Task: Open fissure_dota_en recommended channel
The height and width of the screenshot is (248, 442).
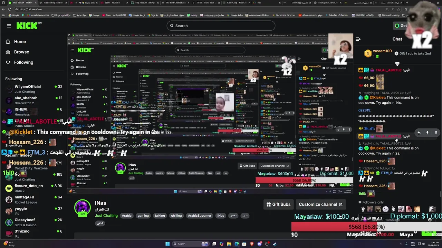Action: tap(33, 188)
